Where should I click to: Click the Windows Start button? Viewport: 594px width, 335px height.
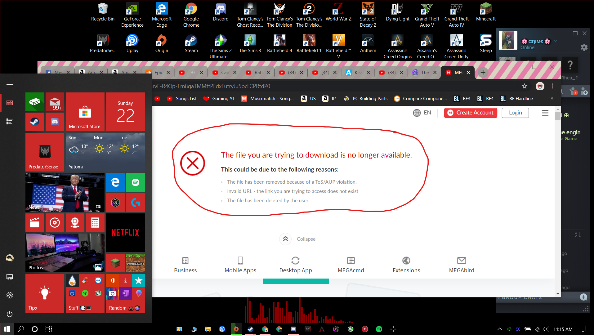(x=7, y=329)
